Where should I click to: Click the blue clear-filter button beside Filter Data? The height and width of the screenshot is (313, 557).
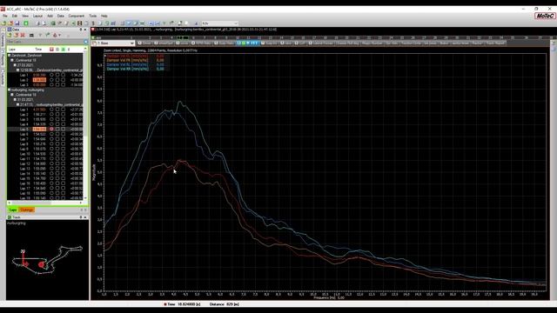tap(86, 42)
